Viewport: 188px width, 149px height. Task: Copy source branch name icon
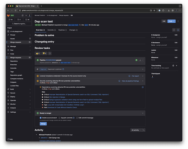coord(80,25)
